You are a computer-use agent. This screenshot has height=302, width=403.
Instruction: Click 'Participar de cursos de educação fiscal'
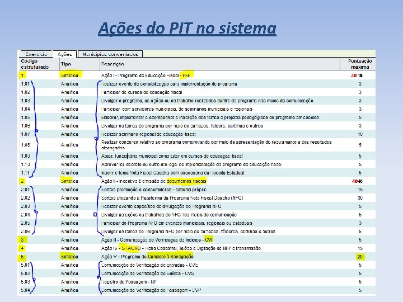click(x=142, y=92)
